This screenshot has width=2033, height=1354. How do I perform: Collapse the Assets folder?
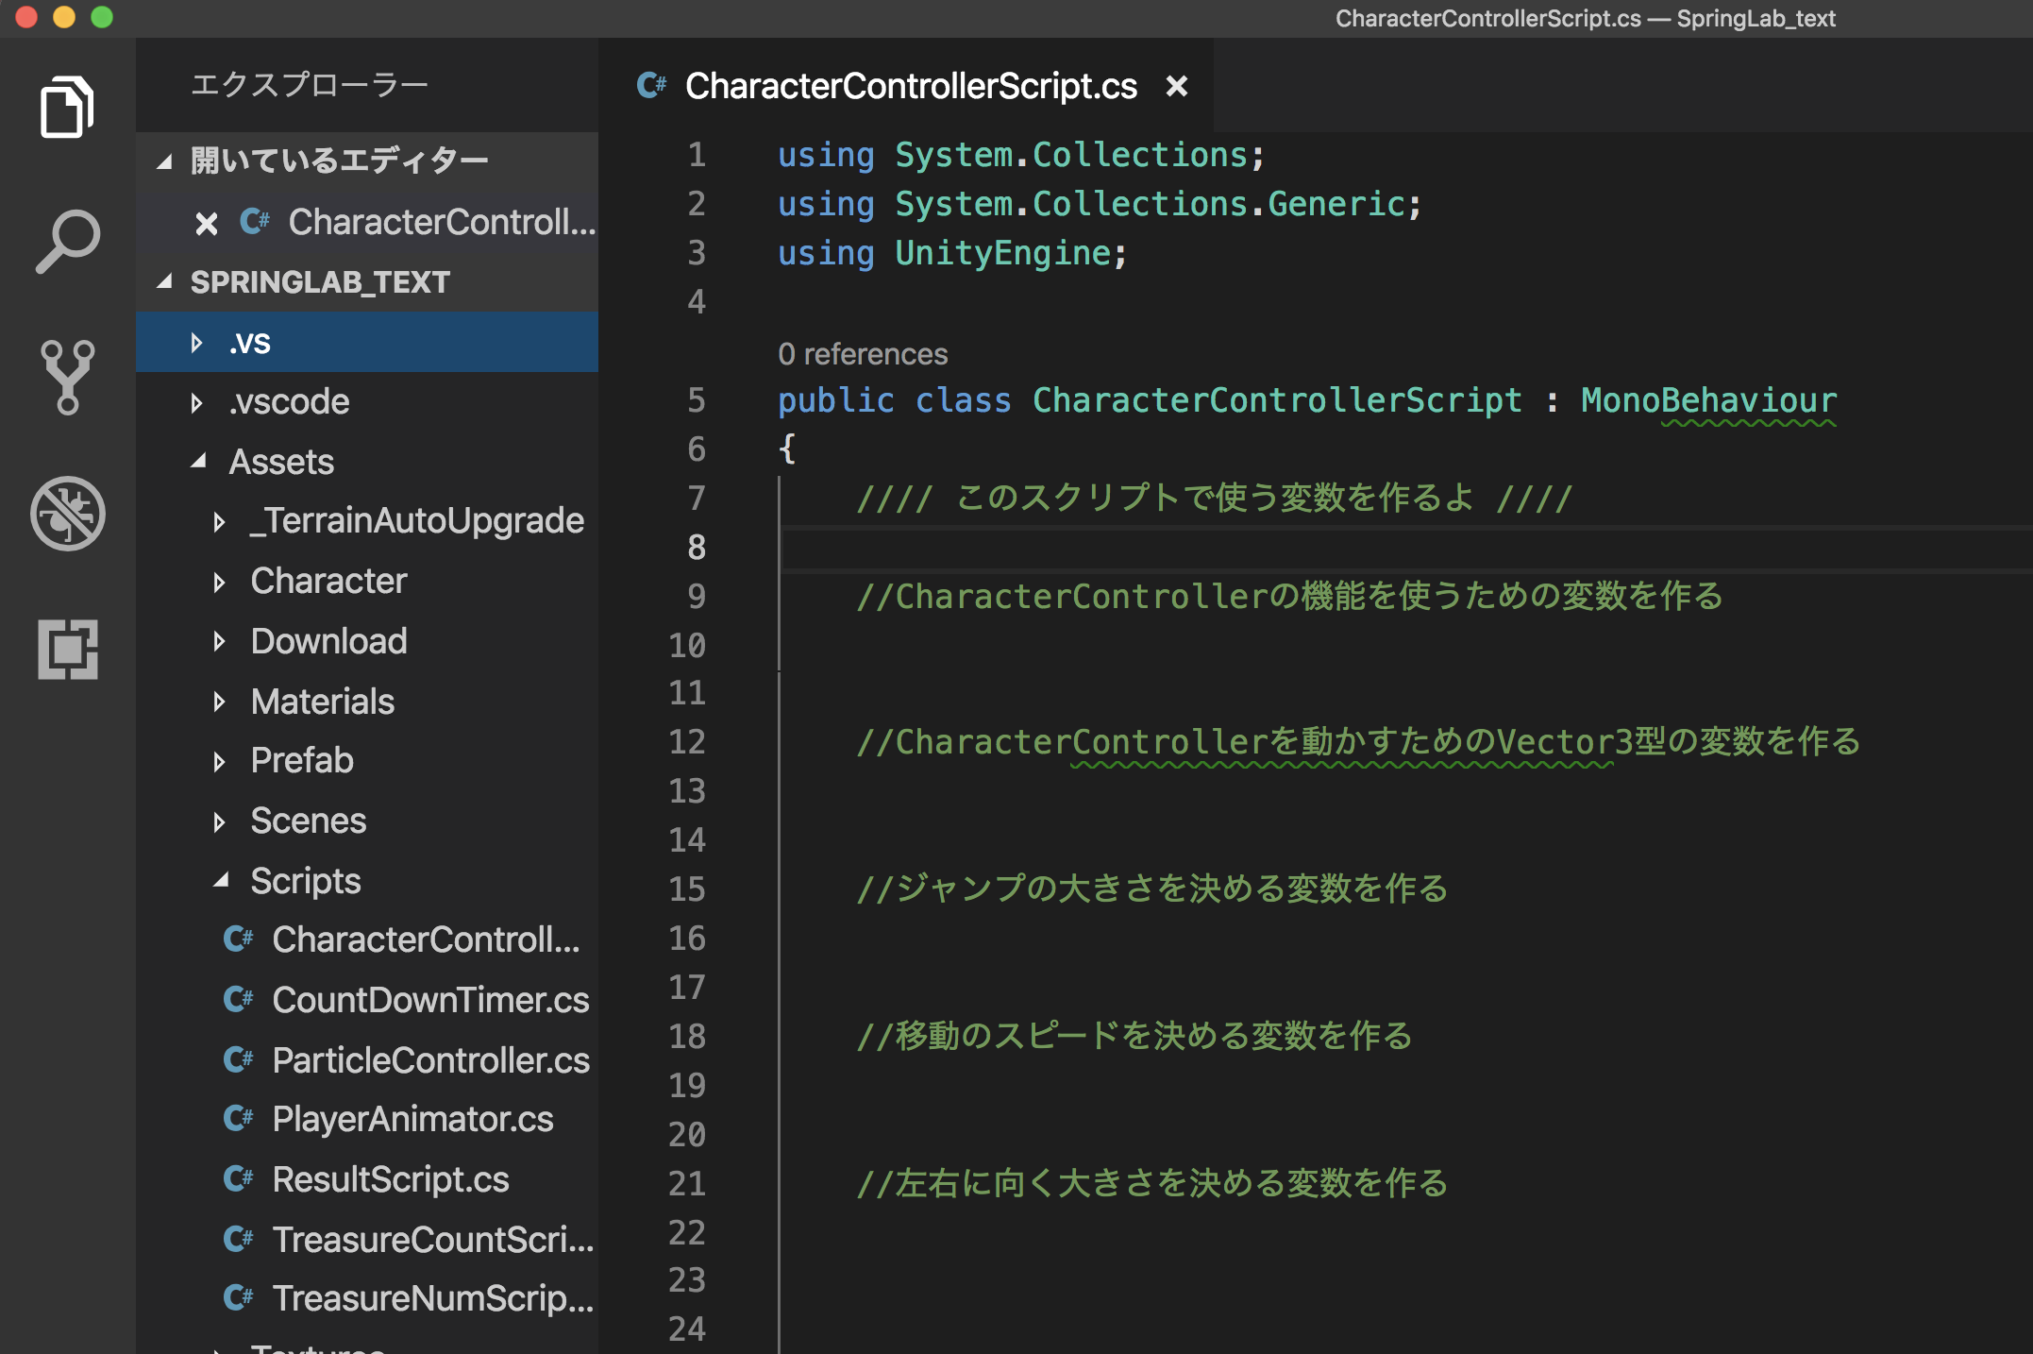click(198, 462)
